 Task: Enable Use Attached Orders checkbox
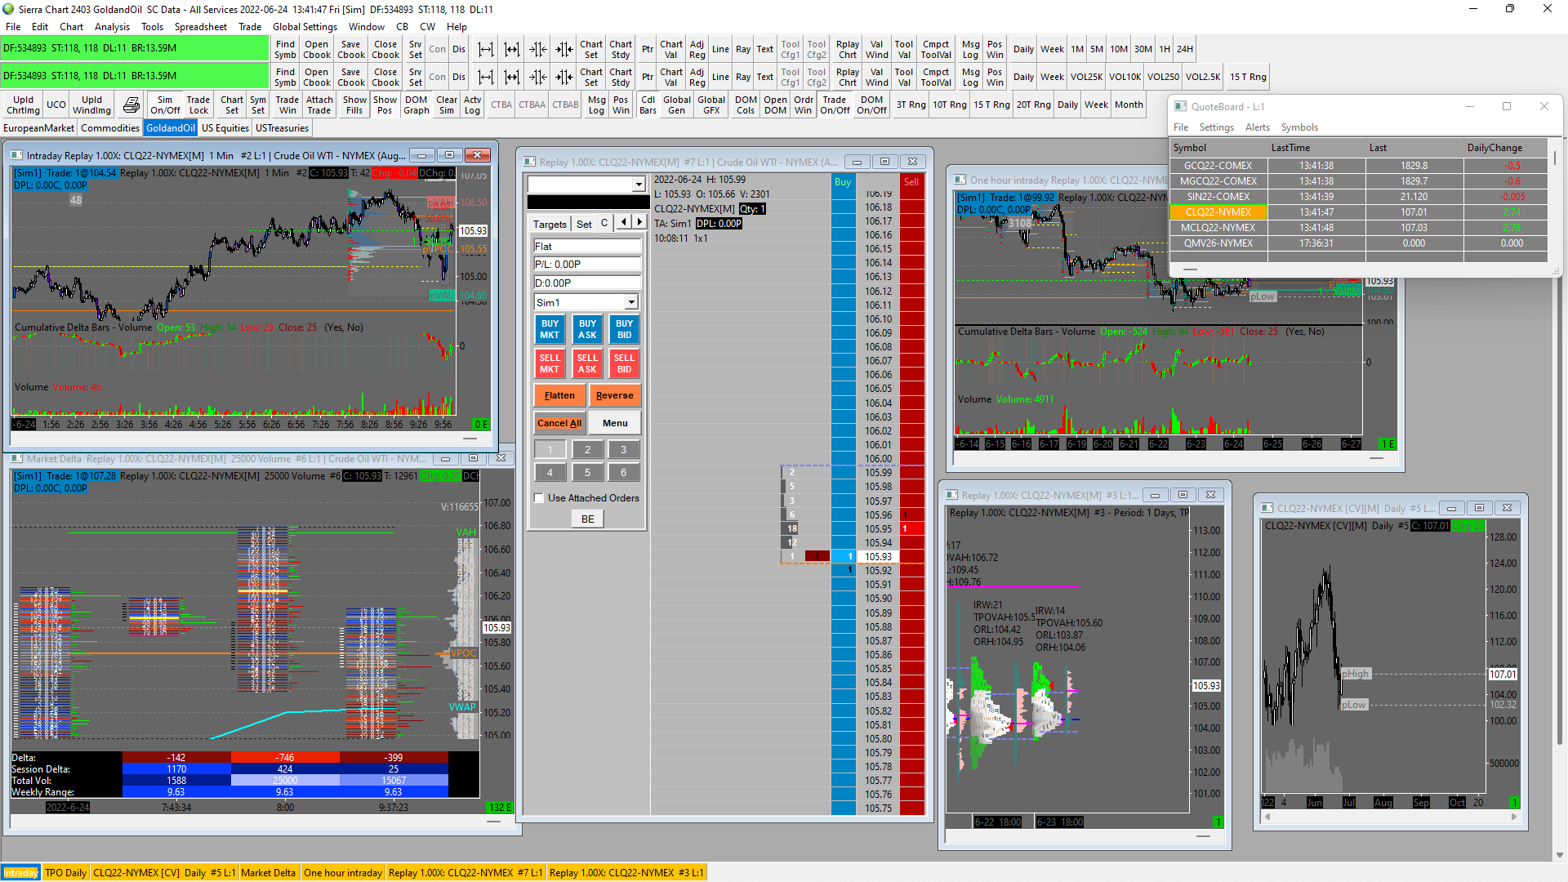pos(539,498)
